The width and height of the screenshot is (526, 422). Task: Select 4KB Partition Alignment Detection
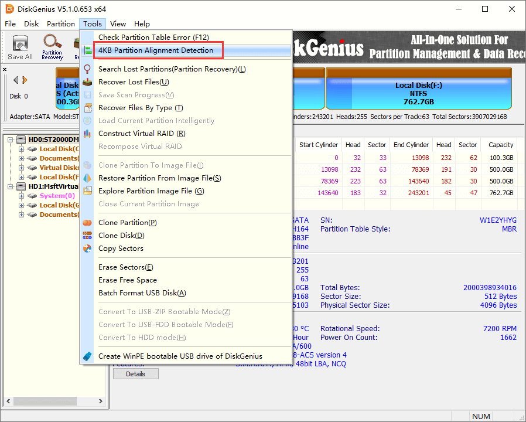[x=155, y=50]
